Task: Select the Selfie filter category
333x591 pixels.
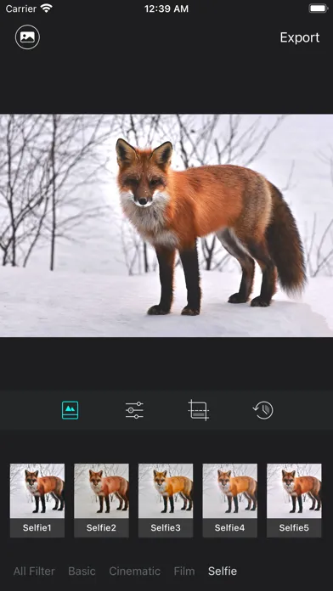Action: (223, 571)
